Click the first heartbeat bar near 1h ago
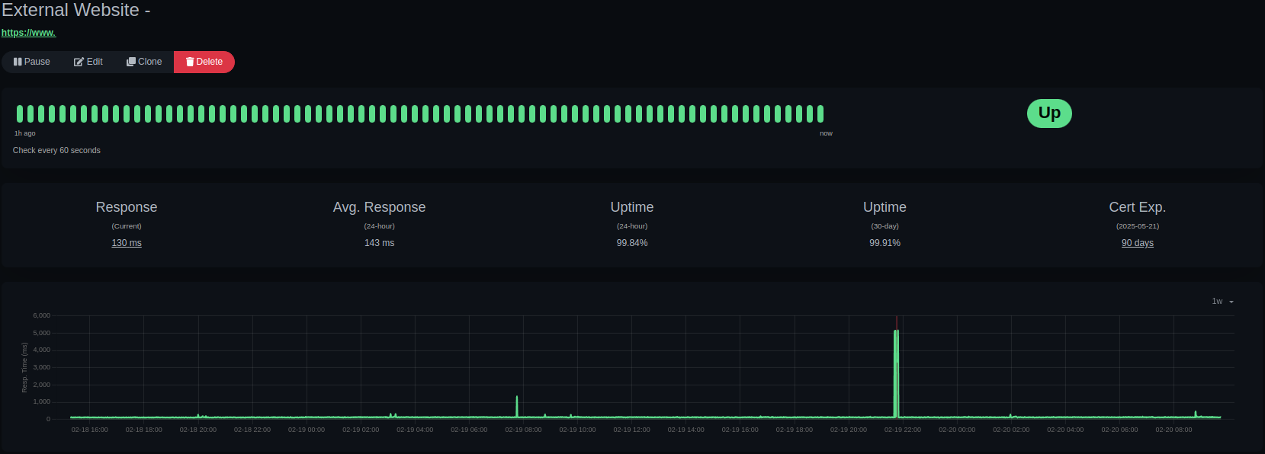The width and height of the screenshot is (1265, 454). 20,113
